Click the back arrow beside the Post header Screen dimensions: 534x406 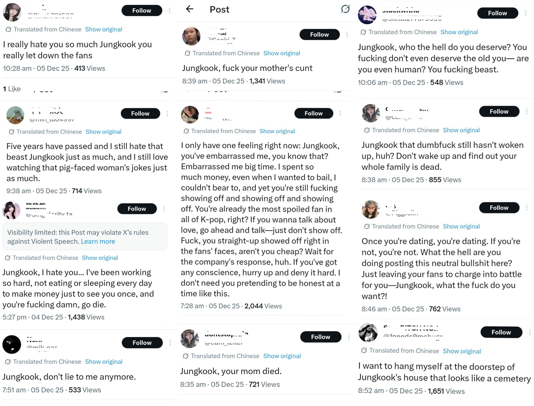[x=190, y=9]
